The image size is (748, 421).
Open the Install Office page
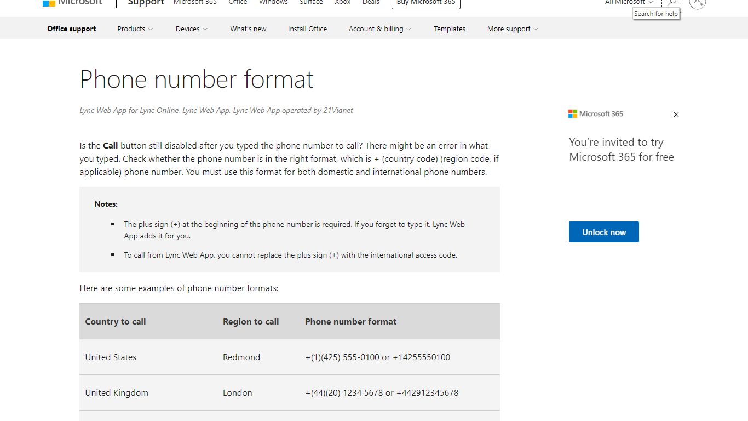click(307, 29)
